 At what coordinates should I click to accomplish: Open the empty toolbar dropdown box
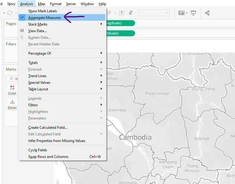click(x=154, y=13)
